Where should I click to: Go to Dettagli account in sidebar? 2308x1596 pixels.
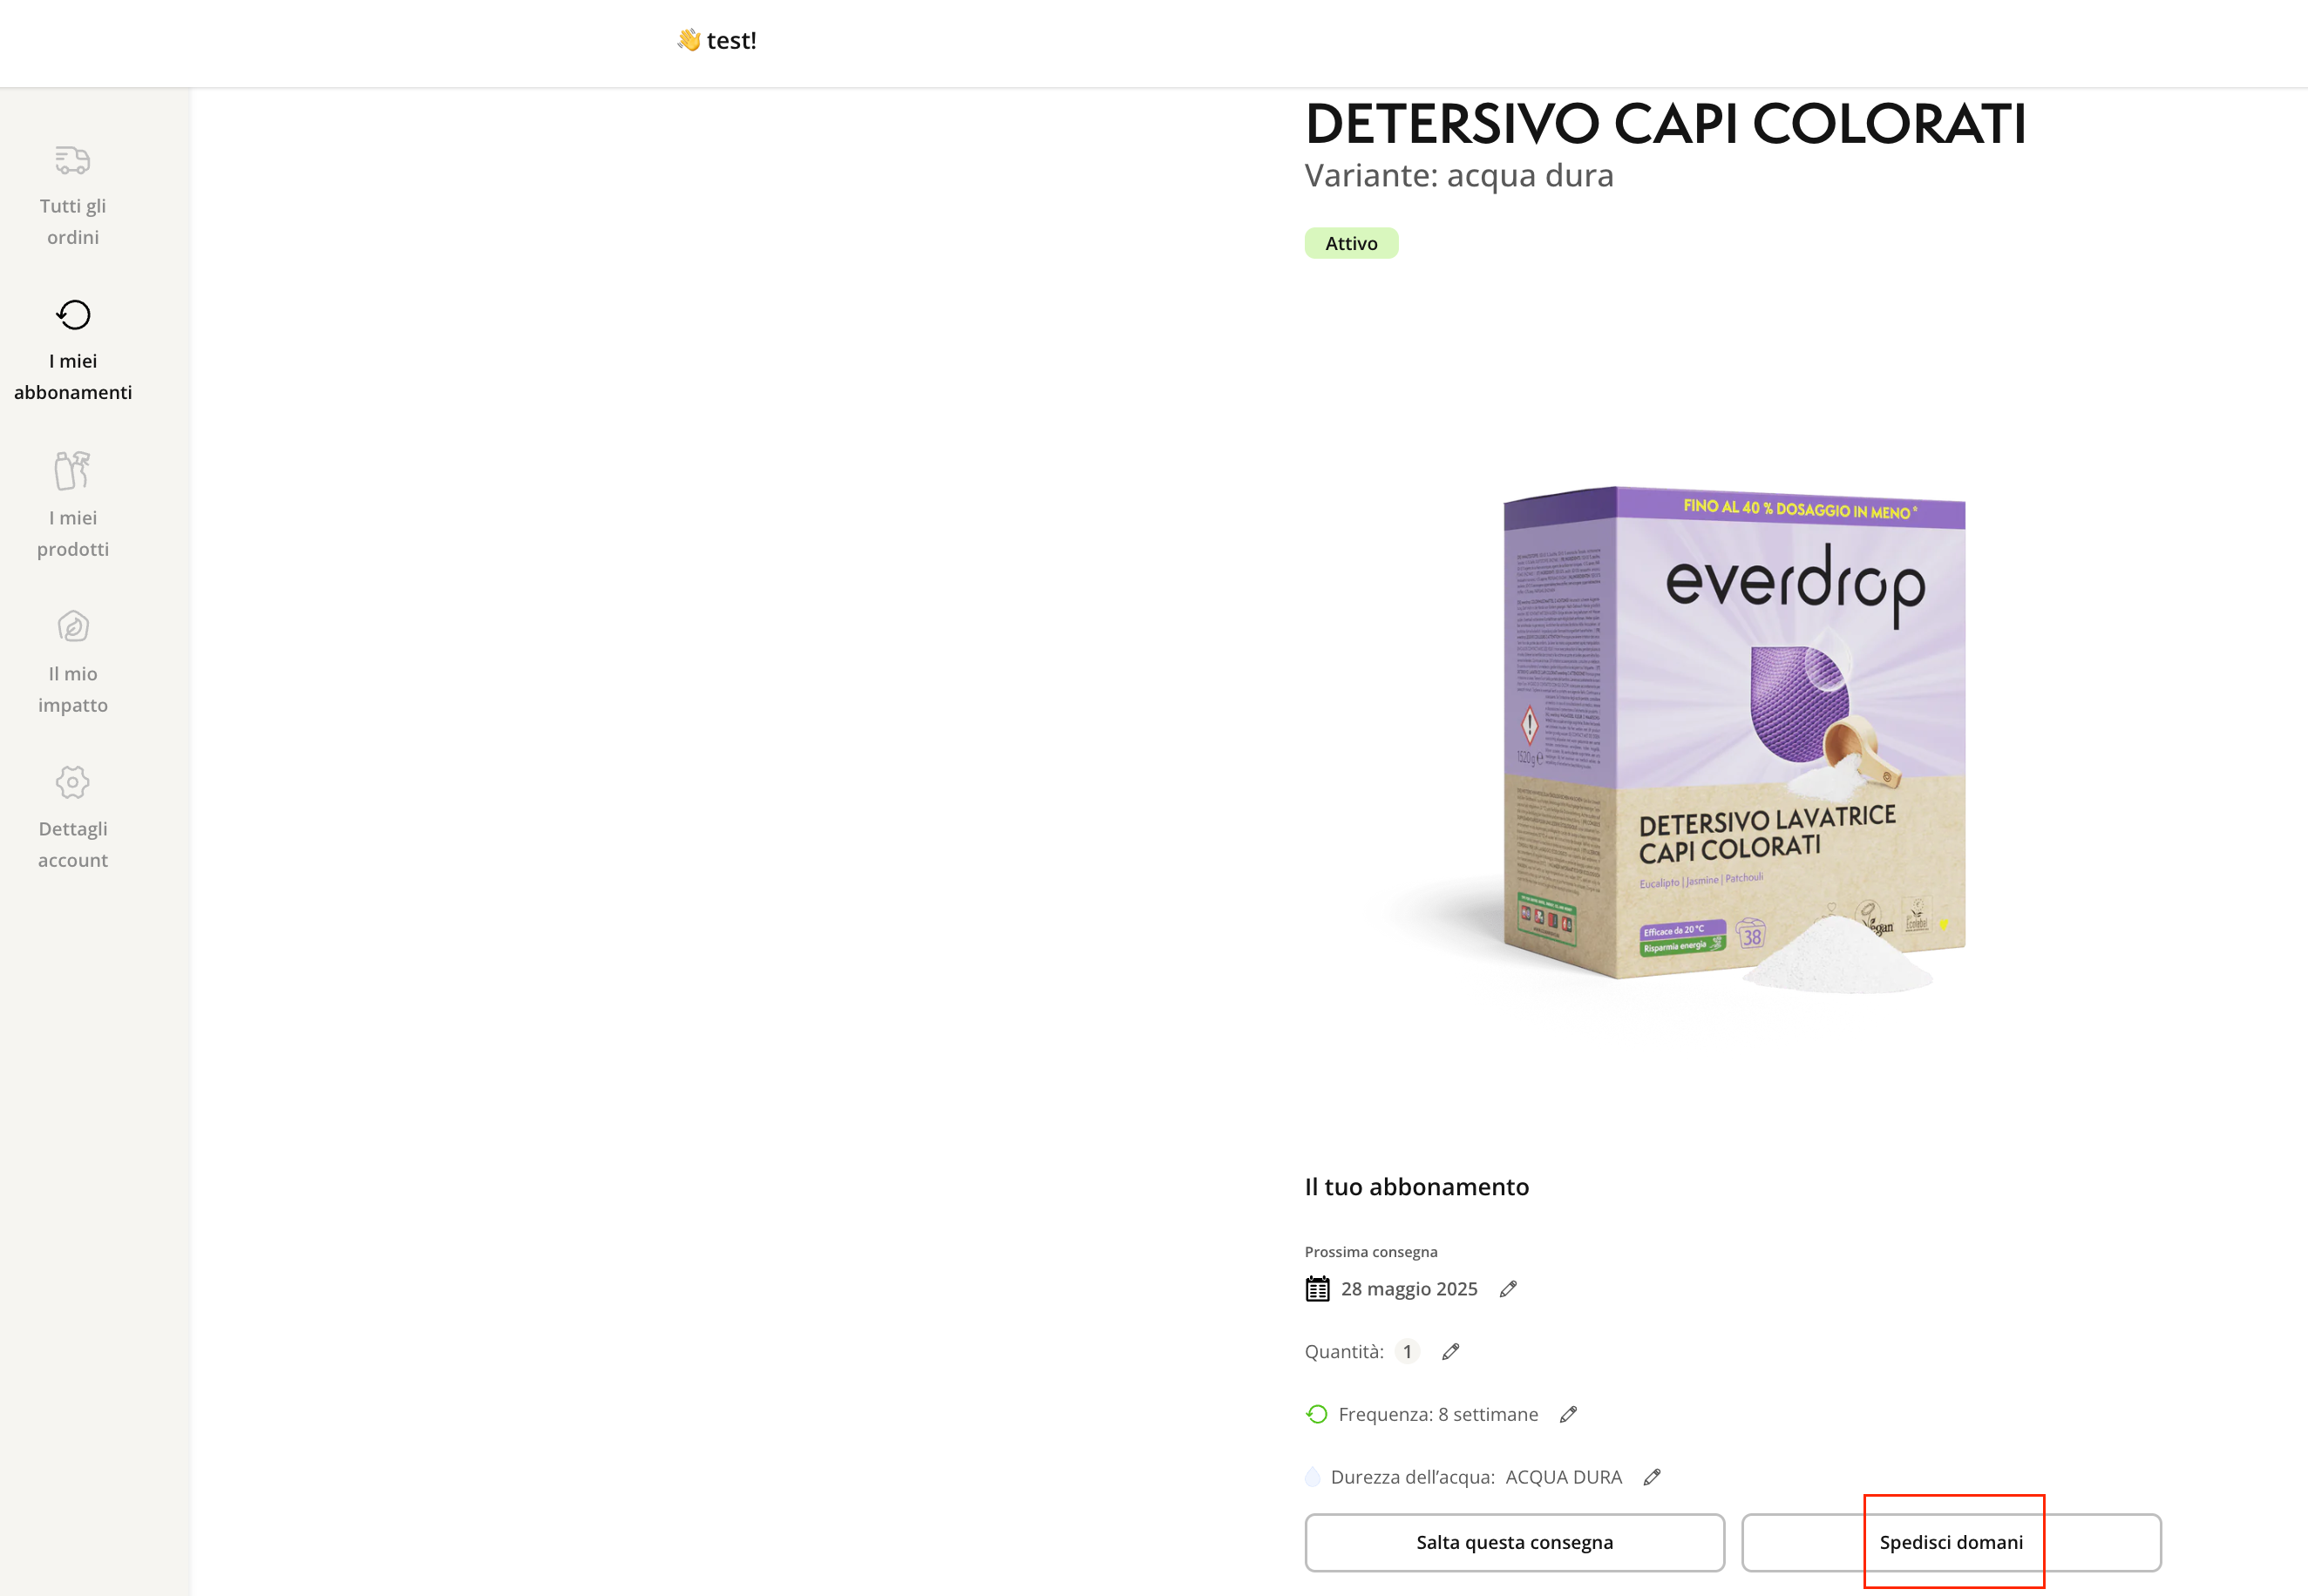pyautogui.click(x=73, y=816)
